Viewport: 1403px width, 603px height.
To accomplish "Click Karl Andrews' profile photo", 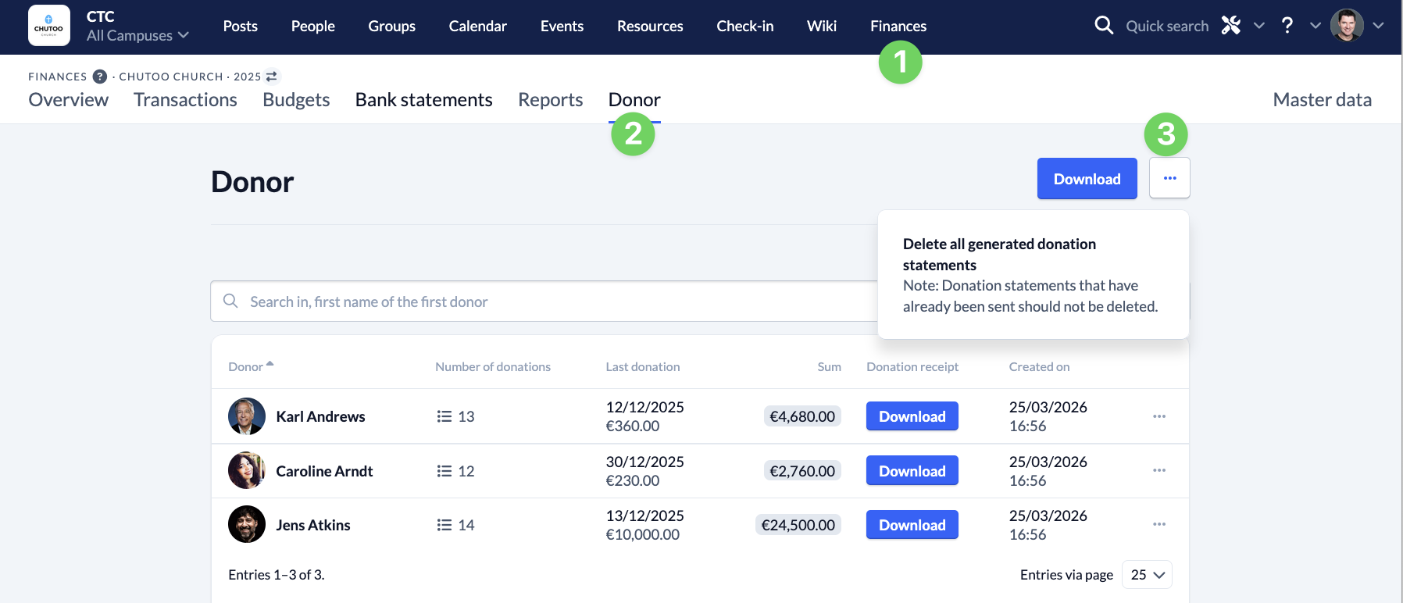I will (247, 416).
